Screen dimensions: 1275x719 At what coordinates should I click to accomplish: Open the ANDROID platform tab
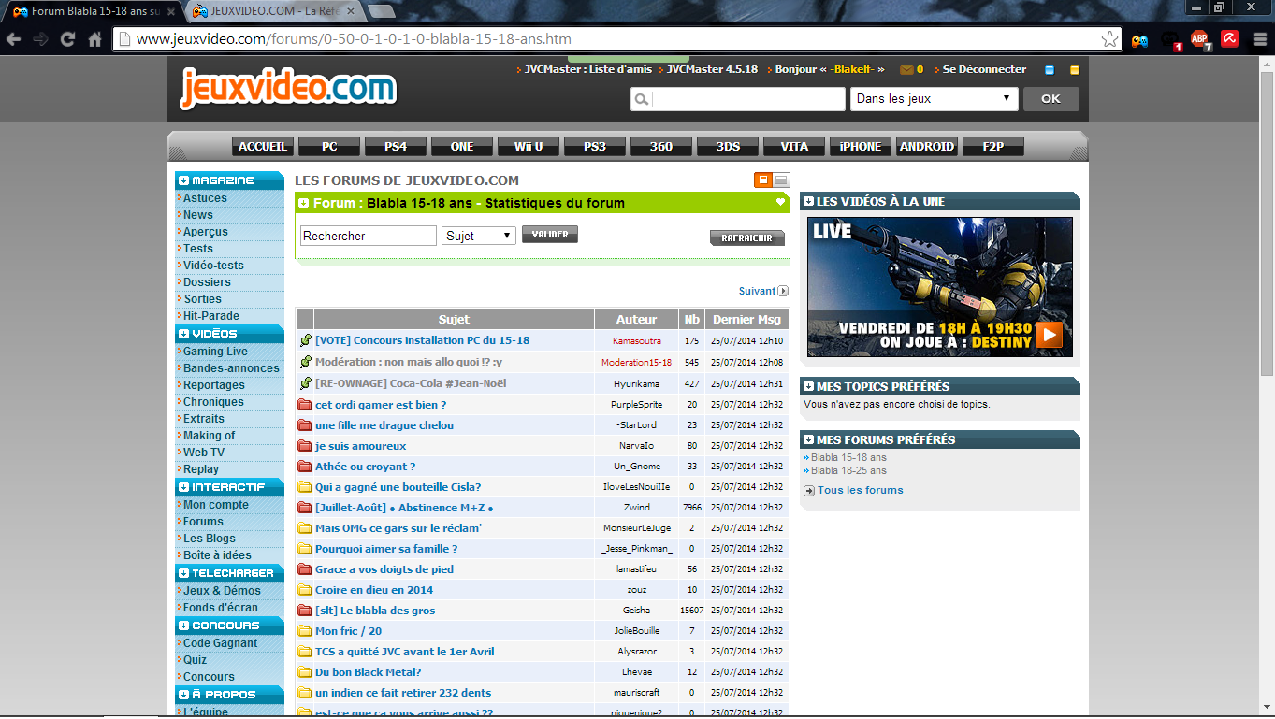(927, 147)
